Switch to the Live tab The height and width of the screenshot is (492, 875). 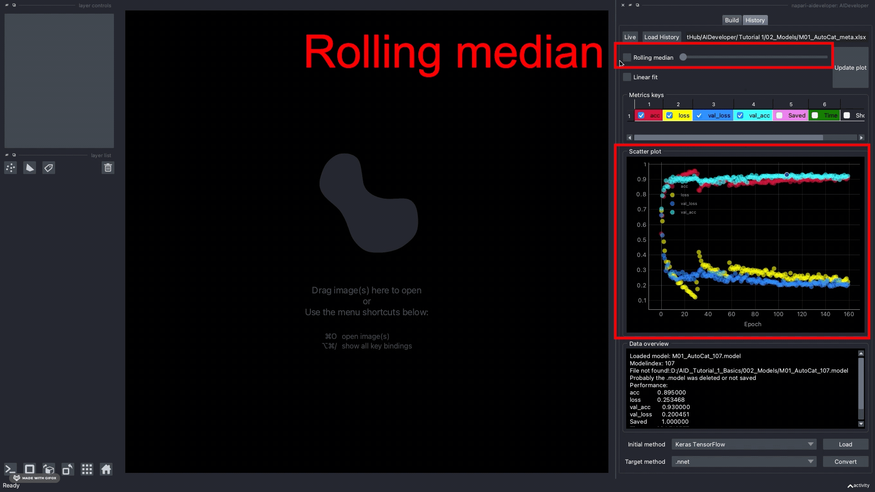tap(630, 36)
